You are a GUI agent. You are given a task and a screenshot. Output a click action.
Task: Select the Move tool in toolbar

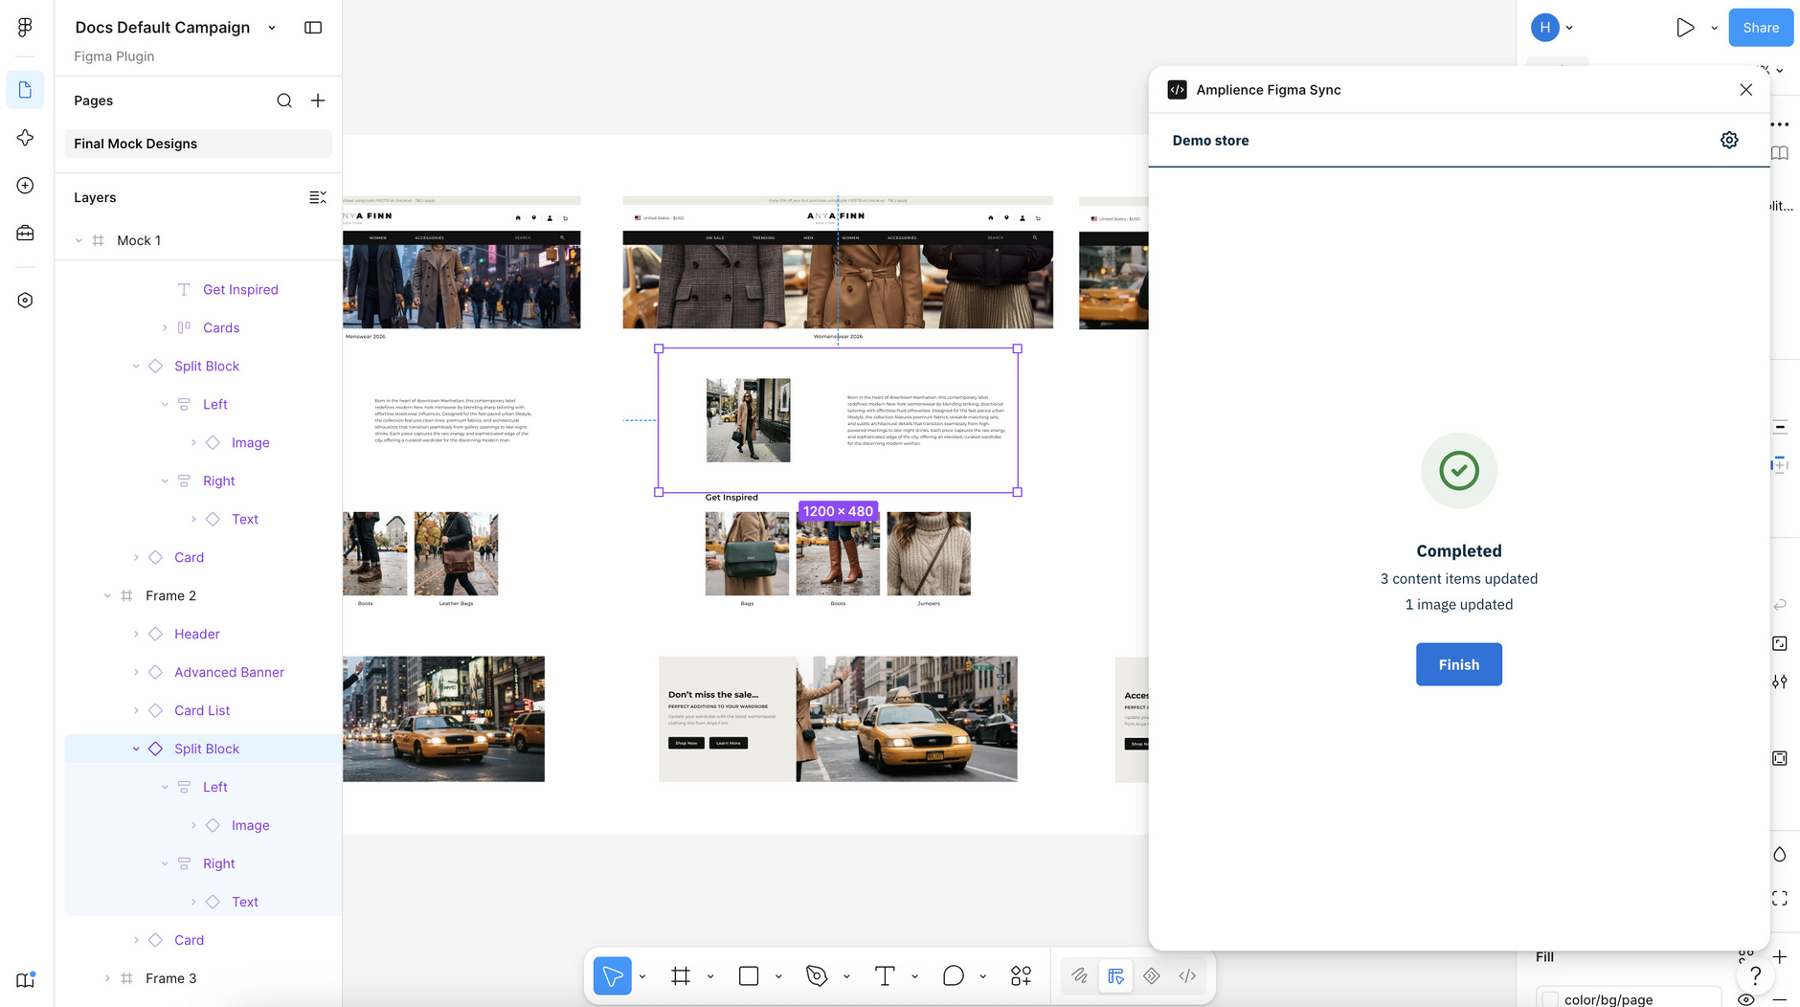pyautogui.click(x=613, y=976)
